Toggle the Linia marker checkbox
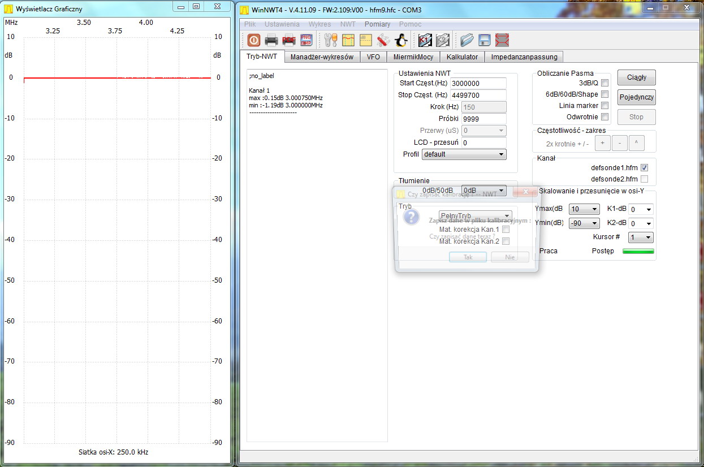Screen dimensions: 704x467 tap(604, 106)
